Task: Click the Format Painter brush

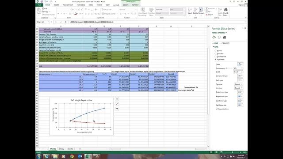Action: (48, 15)
